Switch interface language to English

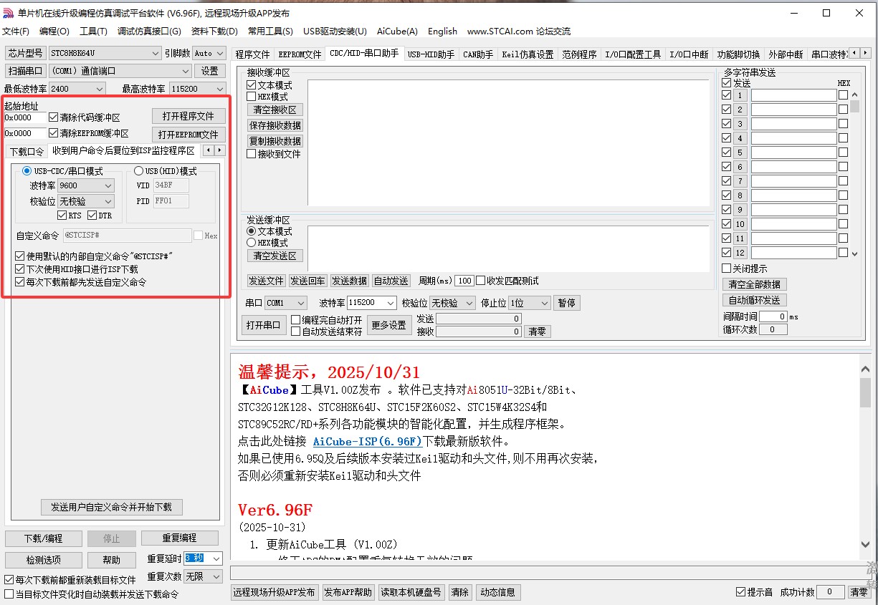pos(442,32)
